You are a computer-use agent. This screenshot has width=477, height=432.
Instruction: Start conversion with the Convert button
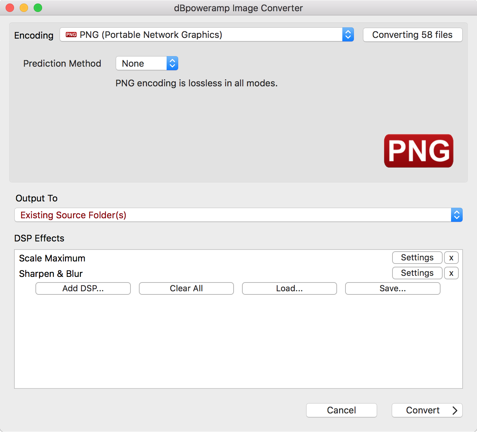pyautogui.click(x=427, y=410)
